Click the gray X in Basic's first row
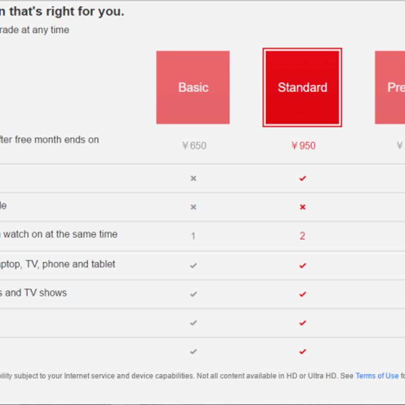Image resolution: width=405 pixels, height=405 pixels. click(193, 178)
